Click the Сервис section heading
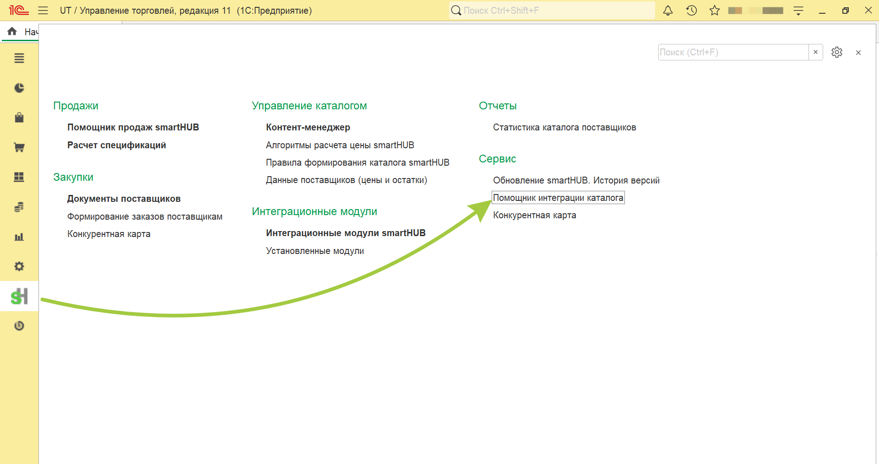This screenshot has height=464, width=879. tap(497, 159)
